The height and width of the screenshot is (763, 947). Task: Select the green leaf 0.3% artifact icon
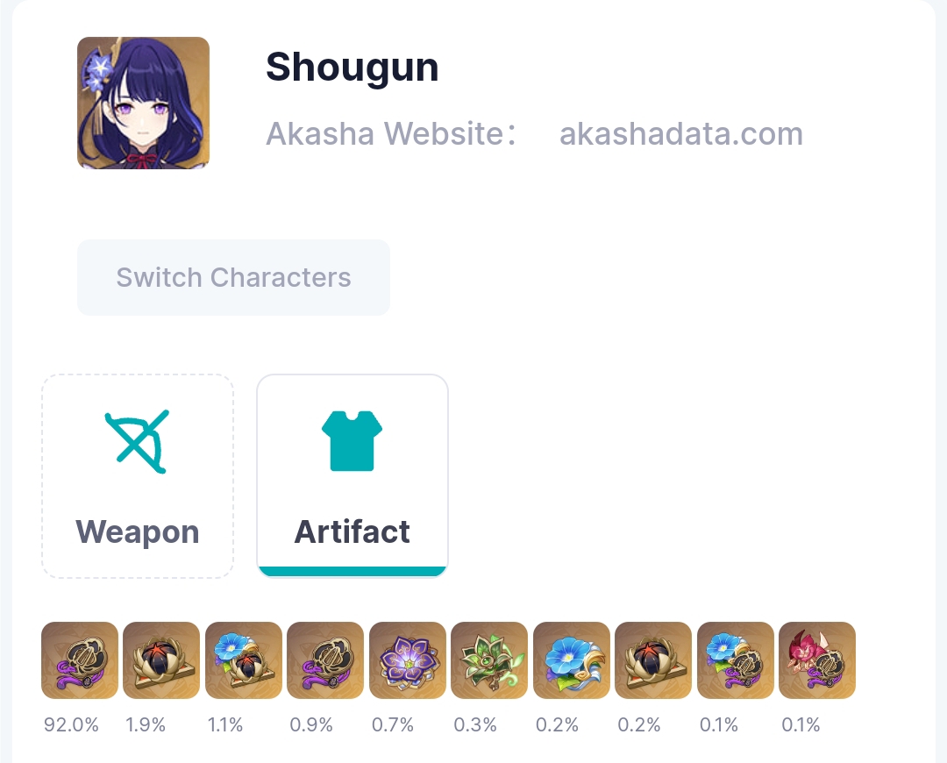point(489,660)
